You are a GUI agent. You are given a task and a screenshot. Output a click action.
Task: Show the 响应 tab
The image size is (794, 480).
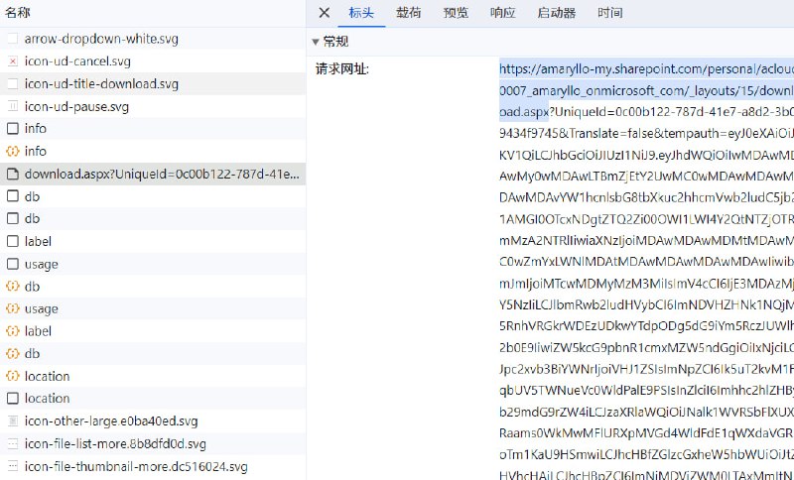coord(502,13)
